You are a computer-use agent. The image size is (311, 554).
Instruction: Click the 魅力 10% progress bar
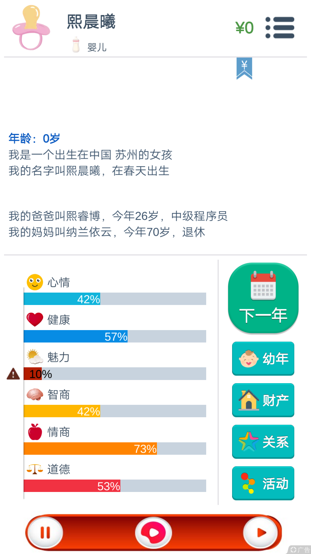(x=115, y=374)
